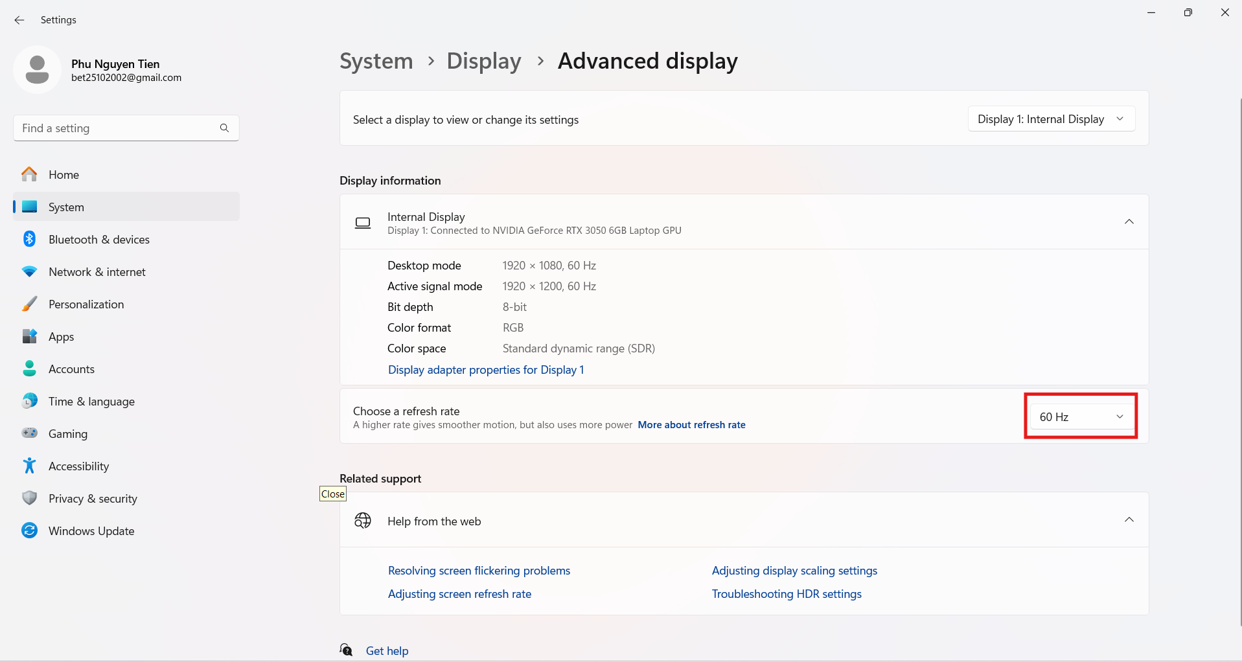Click the Accessibility figure icon

click(29, 466)
